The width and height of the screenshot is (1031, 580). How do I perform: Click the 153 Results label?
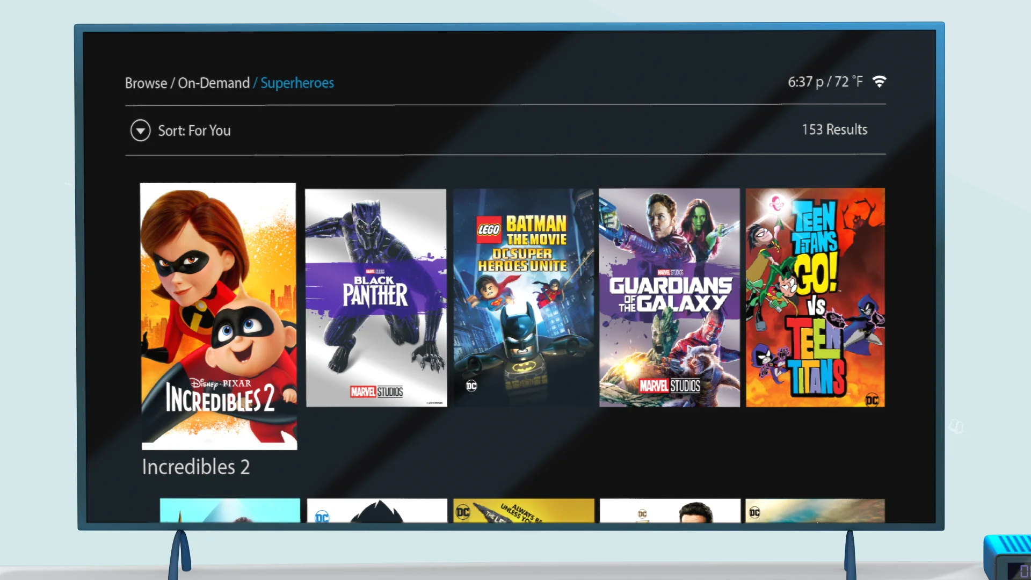coord(834,129)
